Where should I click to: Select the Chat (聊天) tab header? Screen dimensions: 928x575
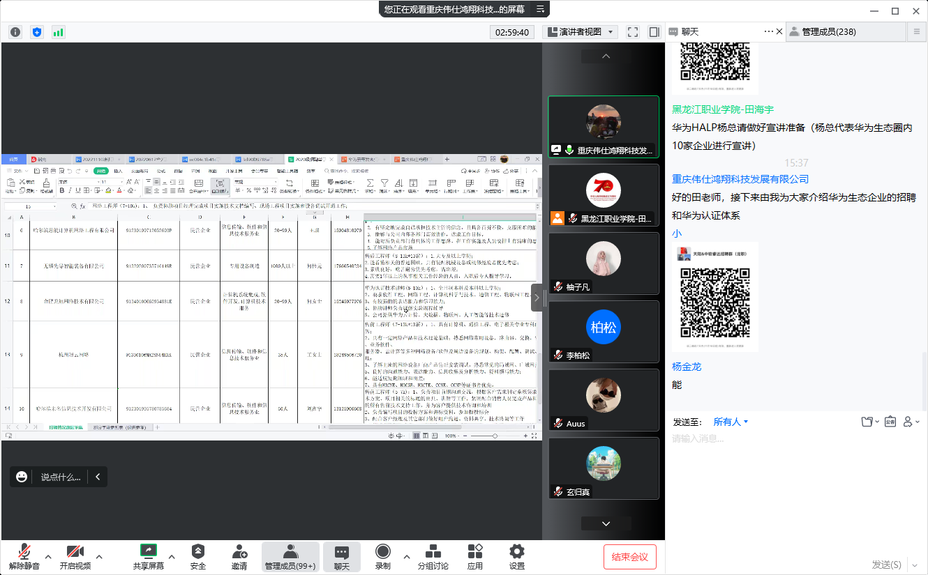[690, 31]
